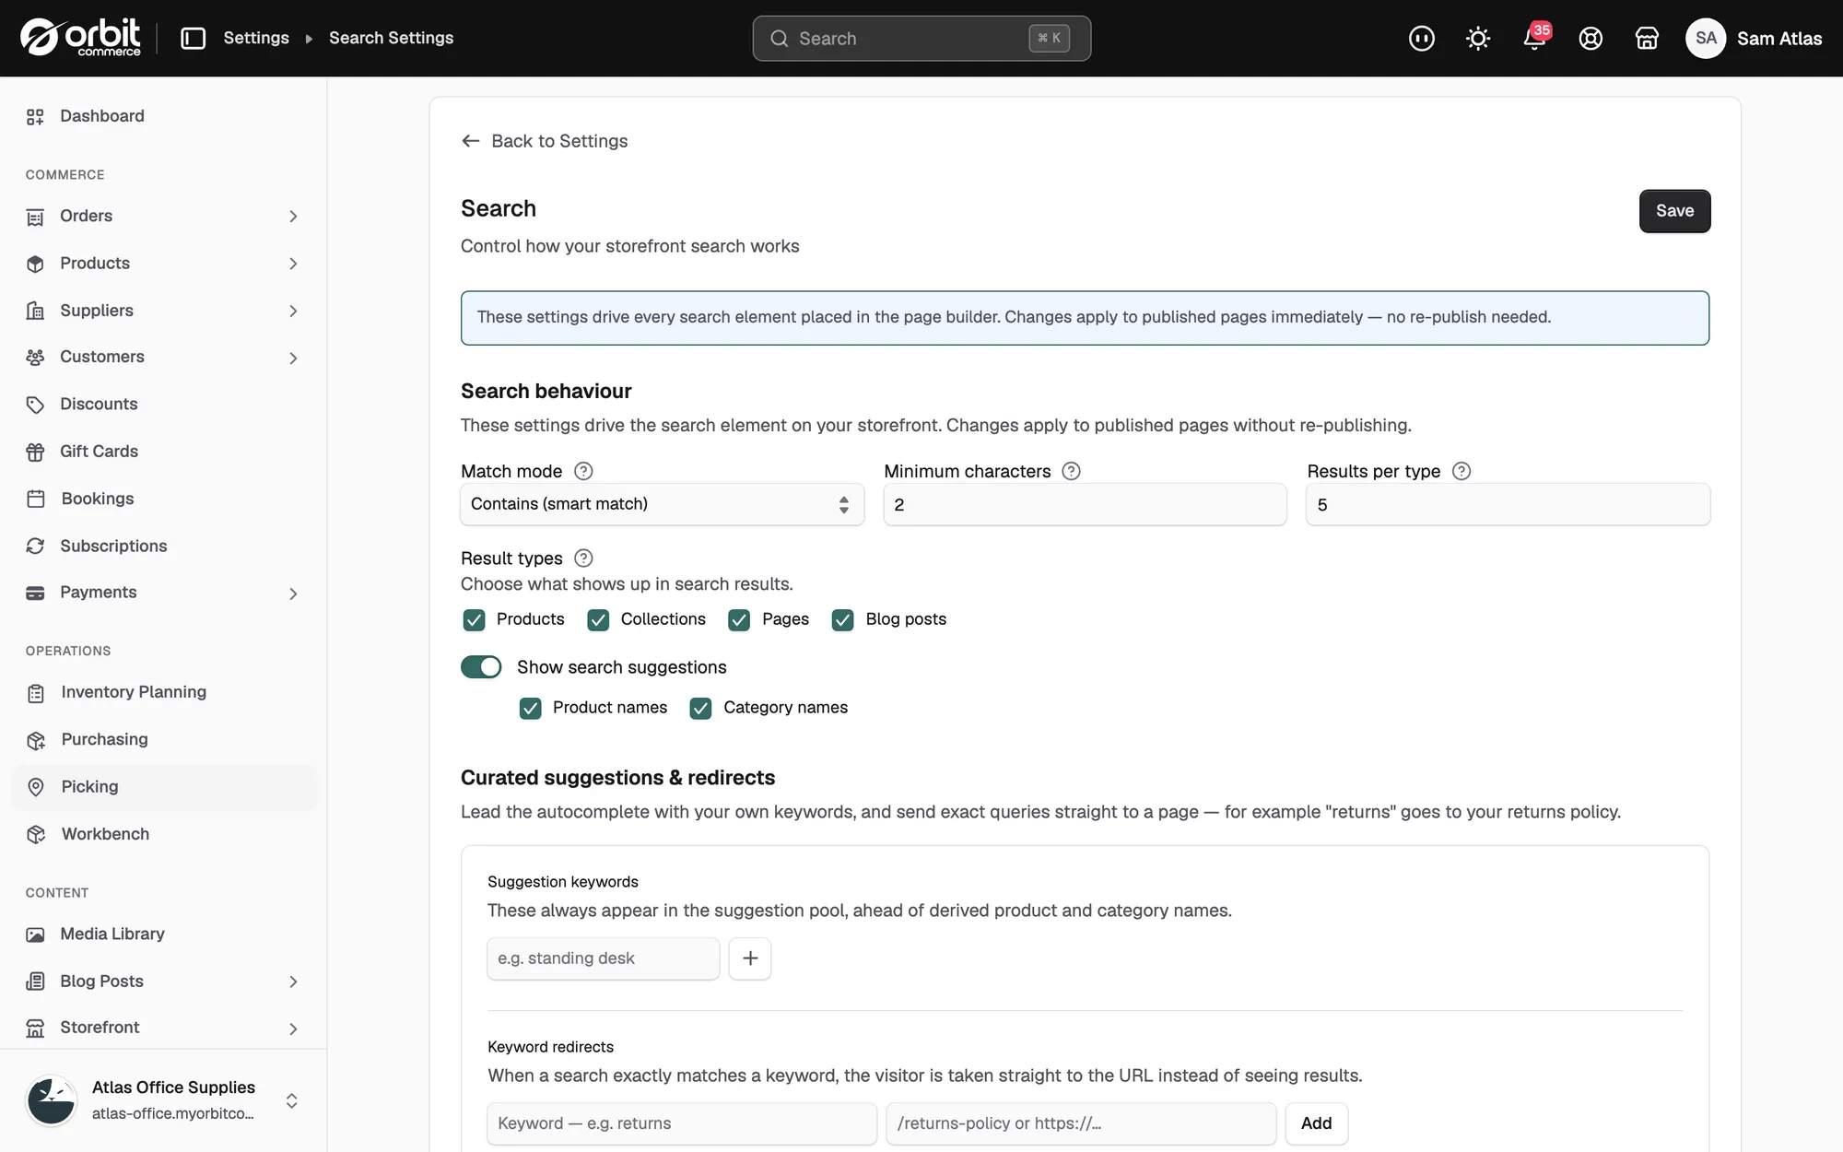This screenshot has width=1843, height=1152.
Task: Open notifications bell with 35 badge
Action: (x=1534, y=38)
